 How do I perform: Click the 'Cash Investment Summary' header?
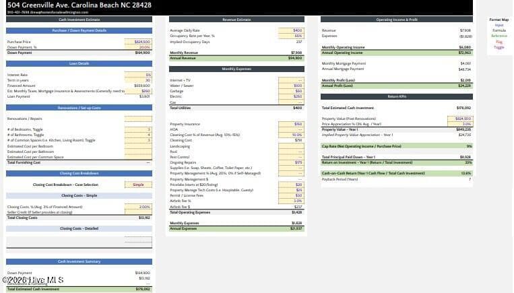(x=79, y=261)
